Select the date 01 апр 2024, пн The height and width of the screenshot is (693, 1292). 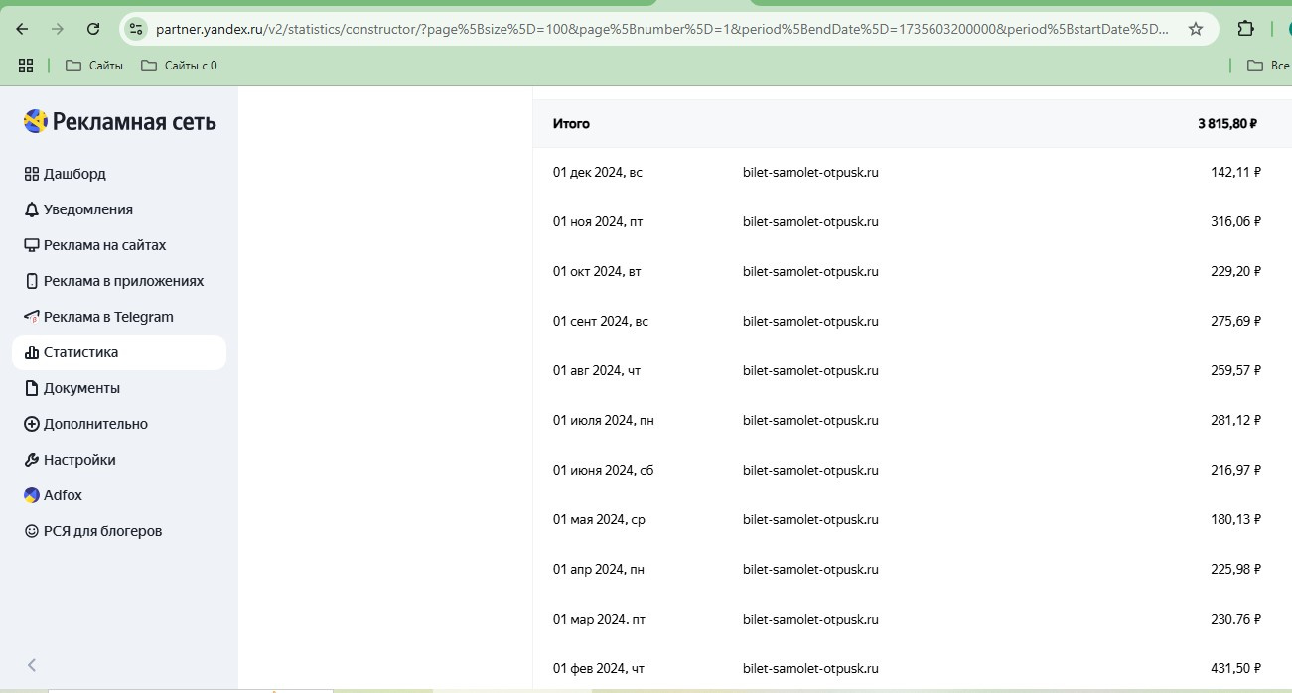(599, 569)
